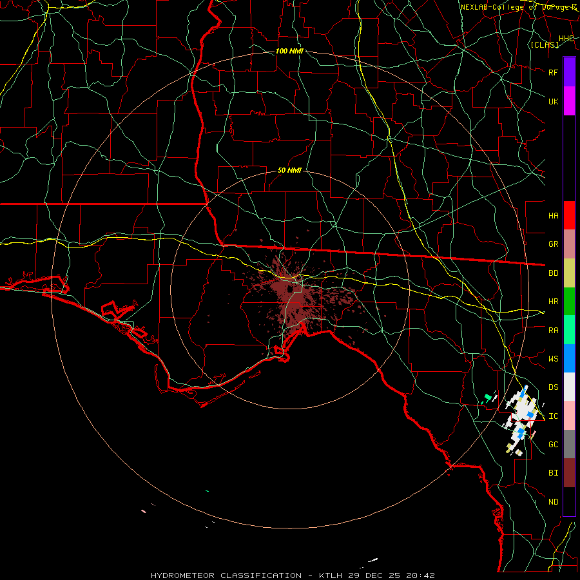Click the "50 NMI" range ring label
Image resolution: width=580 pixels, height=580 pixels.
click(289, 170)
